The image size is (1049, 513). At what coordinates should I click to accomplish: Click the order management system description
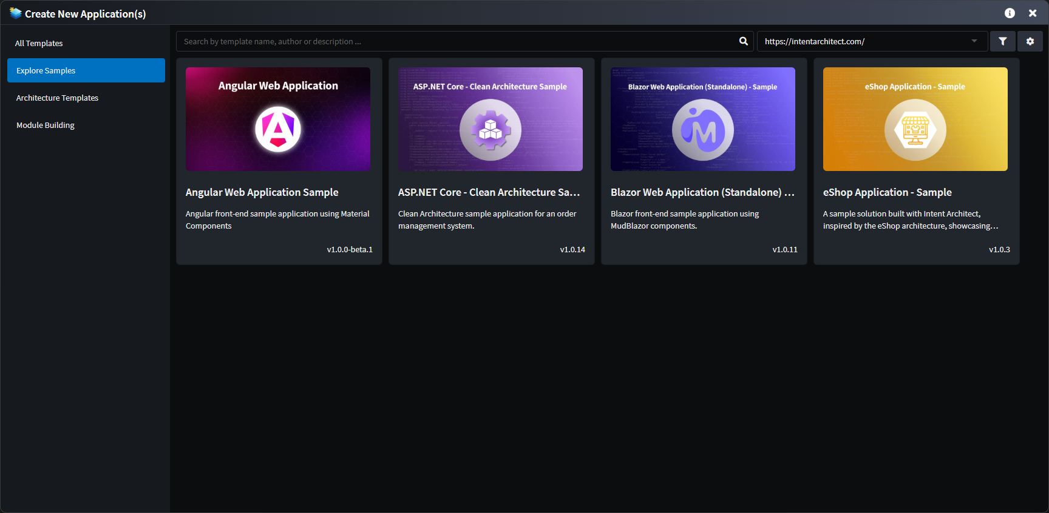[487, 220]
